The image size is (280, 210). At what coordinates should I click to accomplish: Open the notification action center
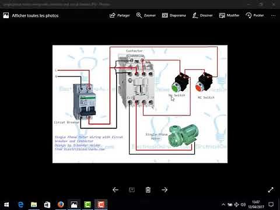pos(271,205)
